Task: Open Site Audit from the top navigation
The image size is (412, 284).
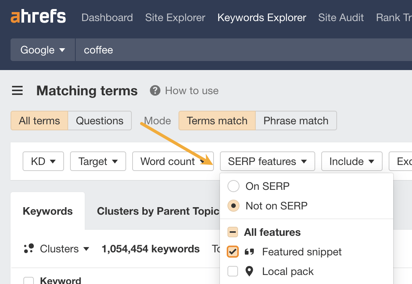Action: tap(341, 17)
